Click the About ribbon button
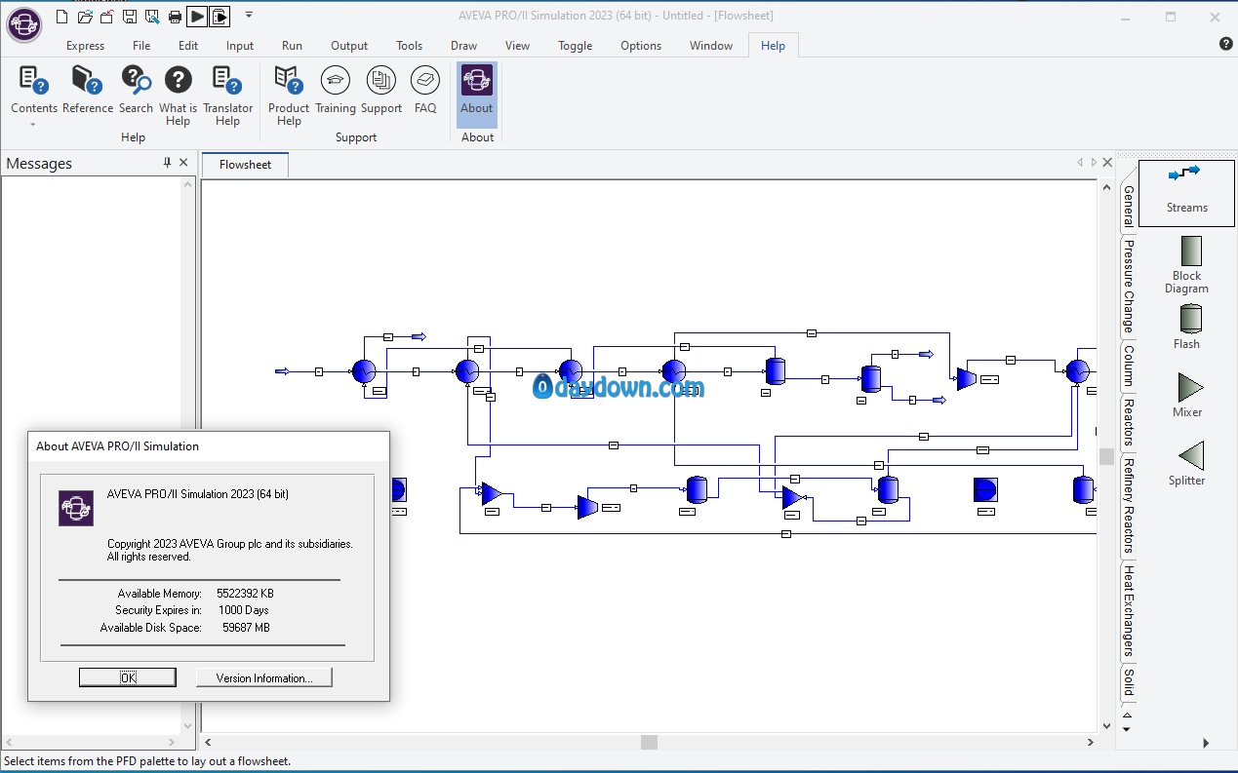The image size is (1238, 773). (x=477, y=95)
